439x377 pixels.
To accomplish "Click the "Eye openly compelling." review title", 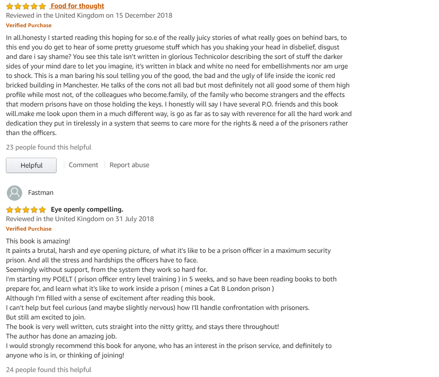I will pos(87,209).
